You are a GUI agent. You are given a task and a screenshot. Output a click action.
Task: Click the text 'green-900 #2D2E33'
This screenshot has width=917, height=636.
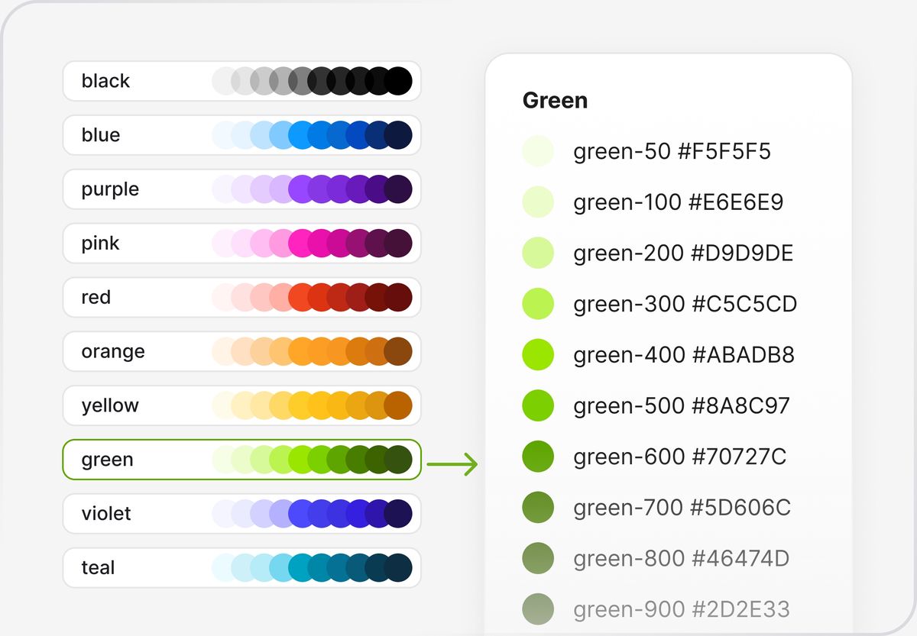pyautogui.click(x=682, y=609)
